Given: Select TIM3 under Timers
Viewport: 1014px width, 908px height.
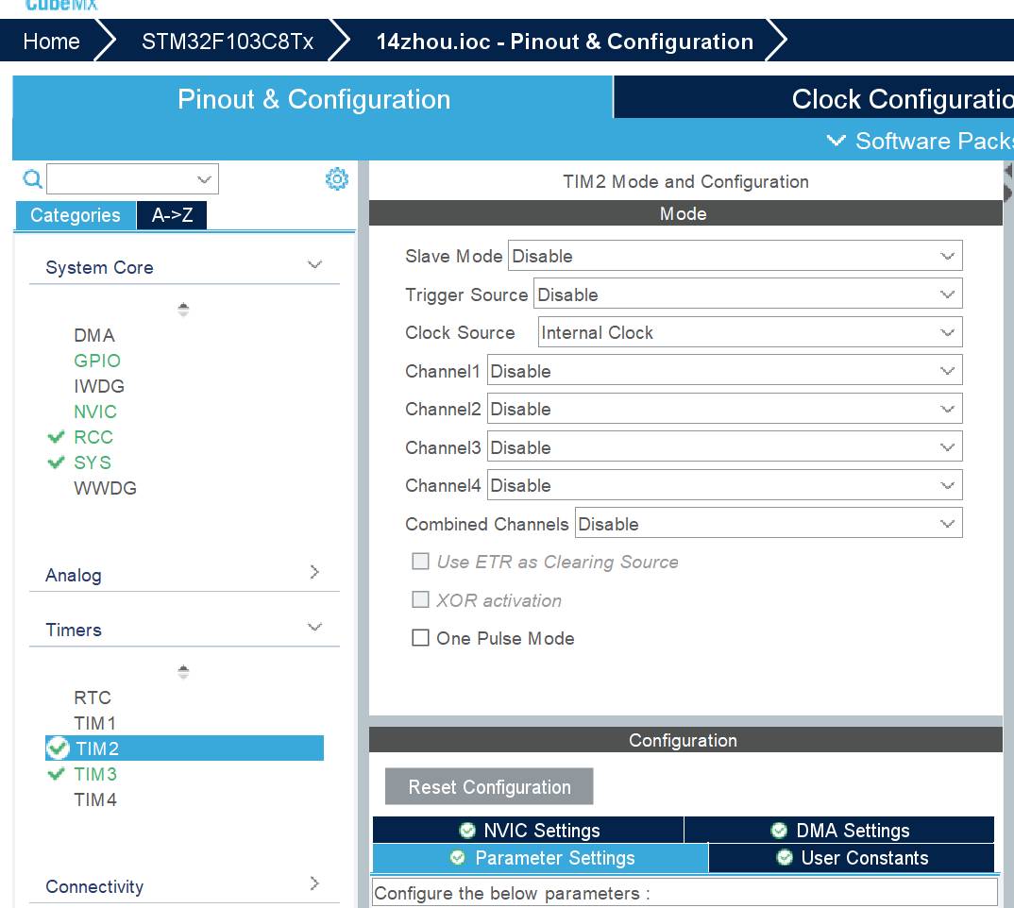Looking at the screenshot, I should pos(95,773).
